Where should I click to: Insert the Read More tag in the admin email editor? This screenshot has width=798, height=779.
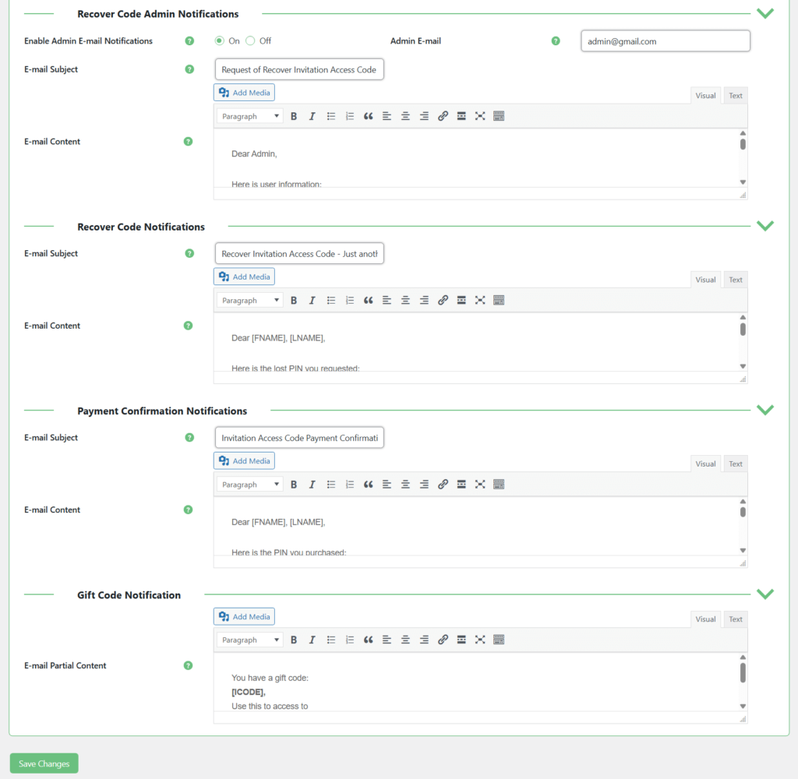pyautogui.click(x=461, y=115)
